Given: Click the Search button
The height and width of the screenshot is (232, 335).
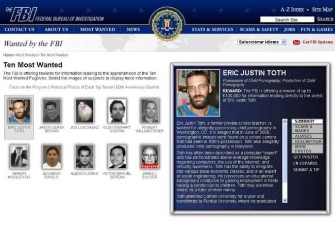Looking at the screenshot, I should click(325, 19).
